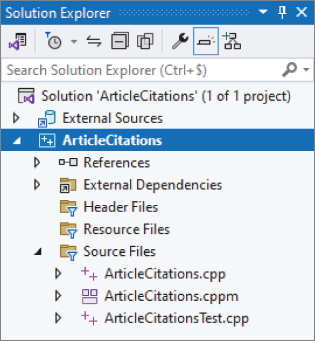The width and height of the screenshot is (315, 341).
Task: Open the Solution Explorer window position menu
Action: [x=263, y=12]
